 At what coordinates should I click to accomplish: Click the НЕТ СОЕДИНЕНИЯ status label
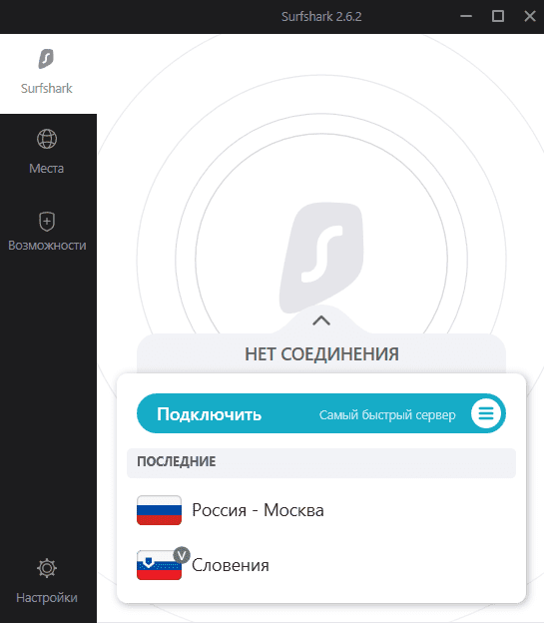coord(321,354)
